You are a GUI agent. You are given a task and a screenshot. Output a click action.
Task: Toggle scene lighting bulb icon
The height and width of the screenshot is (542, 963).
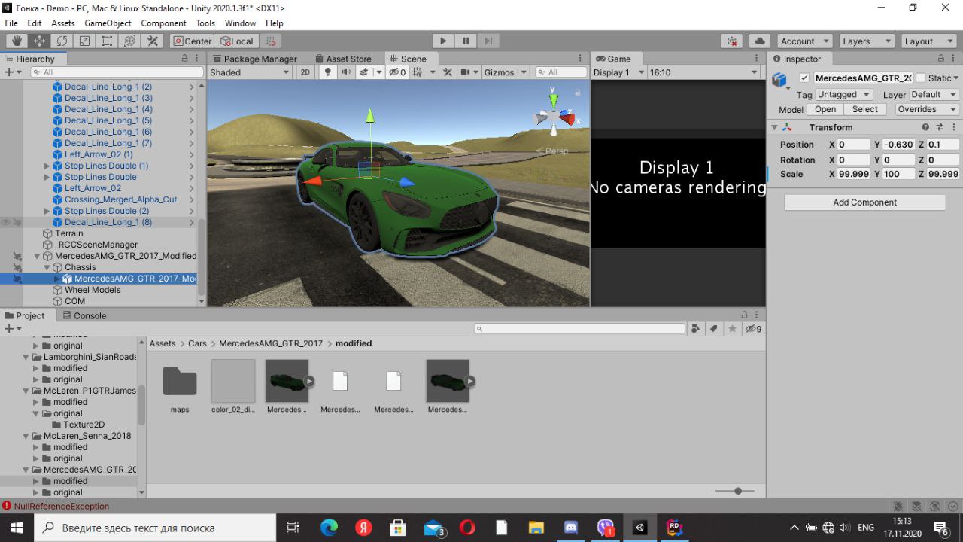click(x=327, y=72)
